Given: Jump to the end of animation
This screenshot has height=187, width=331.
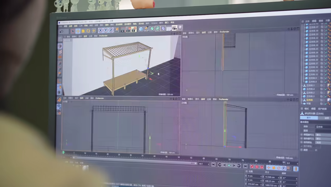Looking at the screenshot, I should (x=245, y=166).
